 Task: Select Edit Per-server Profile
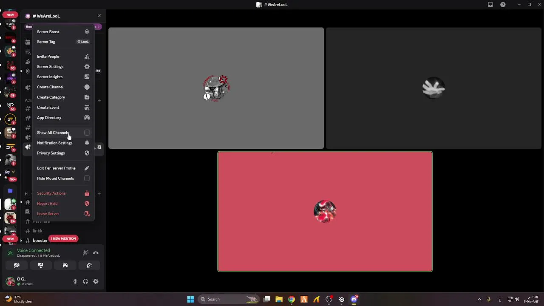pyautogui.click(x=63, y=168)
